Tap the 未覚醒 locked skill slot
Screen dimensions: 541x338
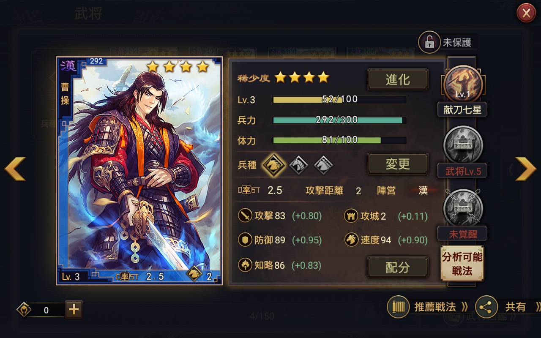(463, 208)
